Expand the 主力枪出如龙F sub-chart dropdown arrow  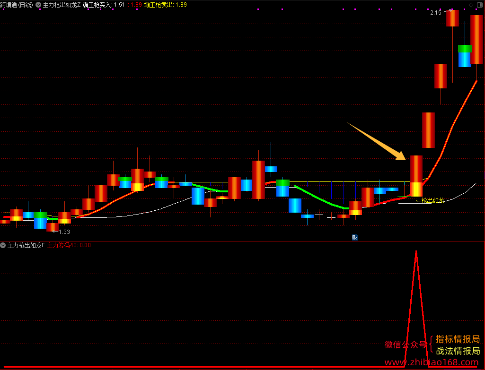pyautogui.click(x=3, y=245)
